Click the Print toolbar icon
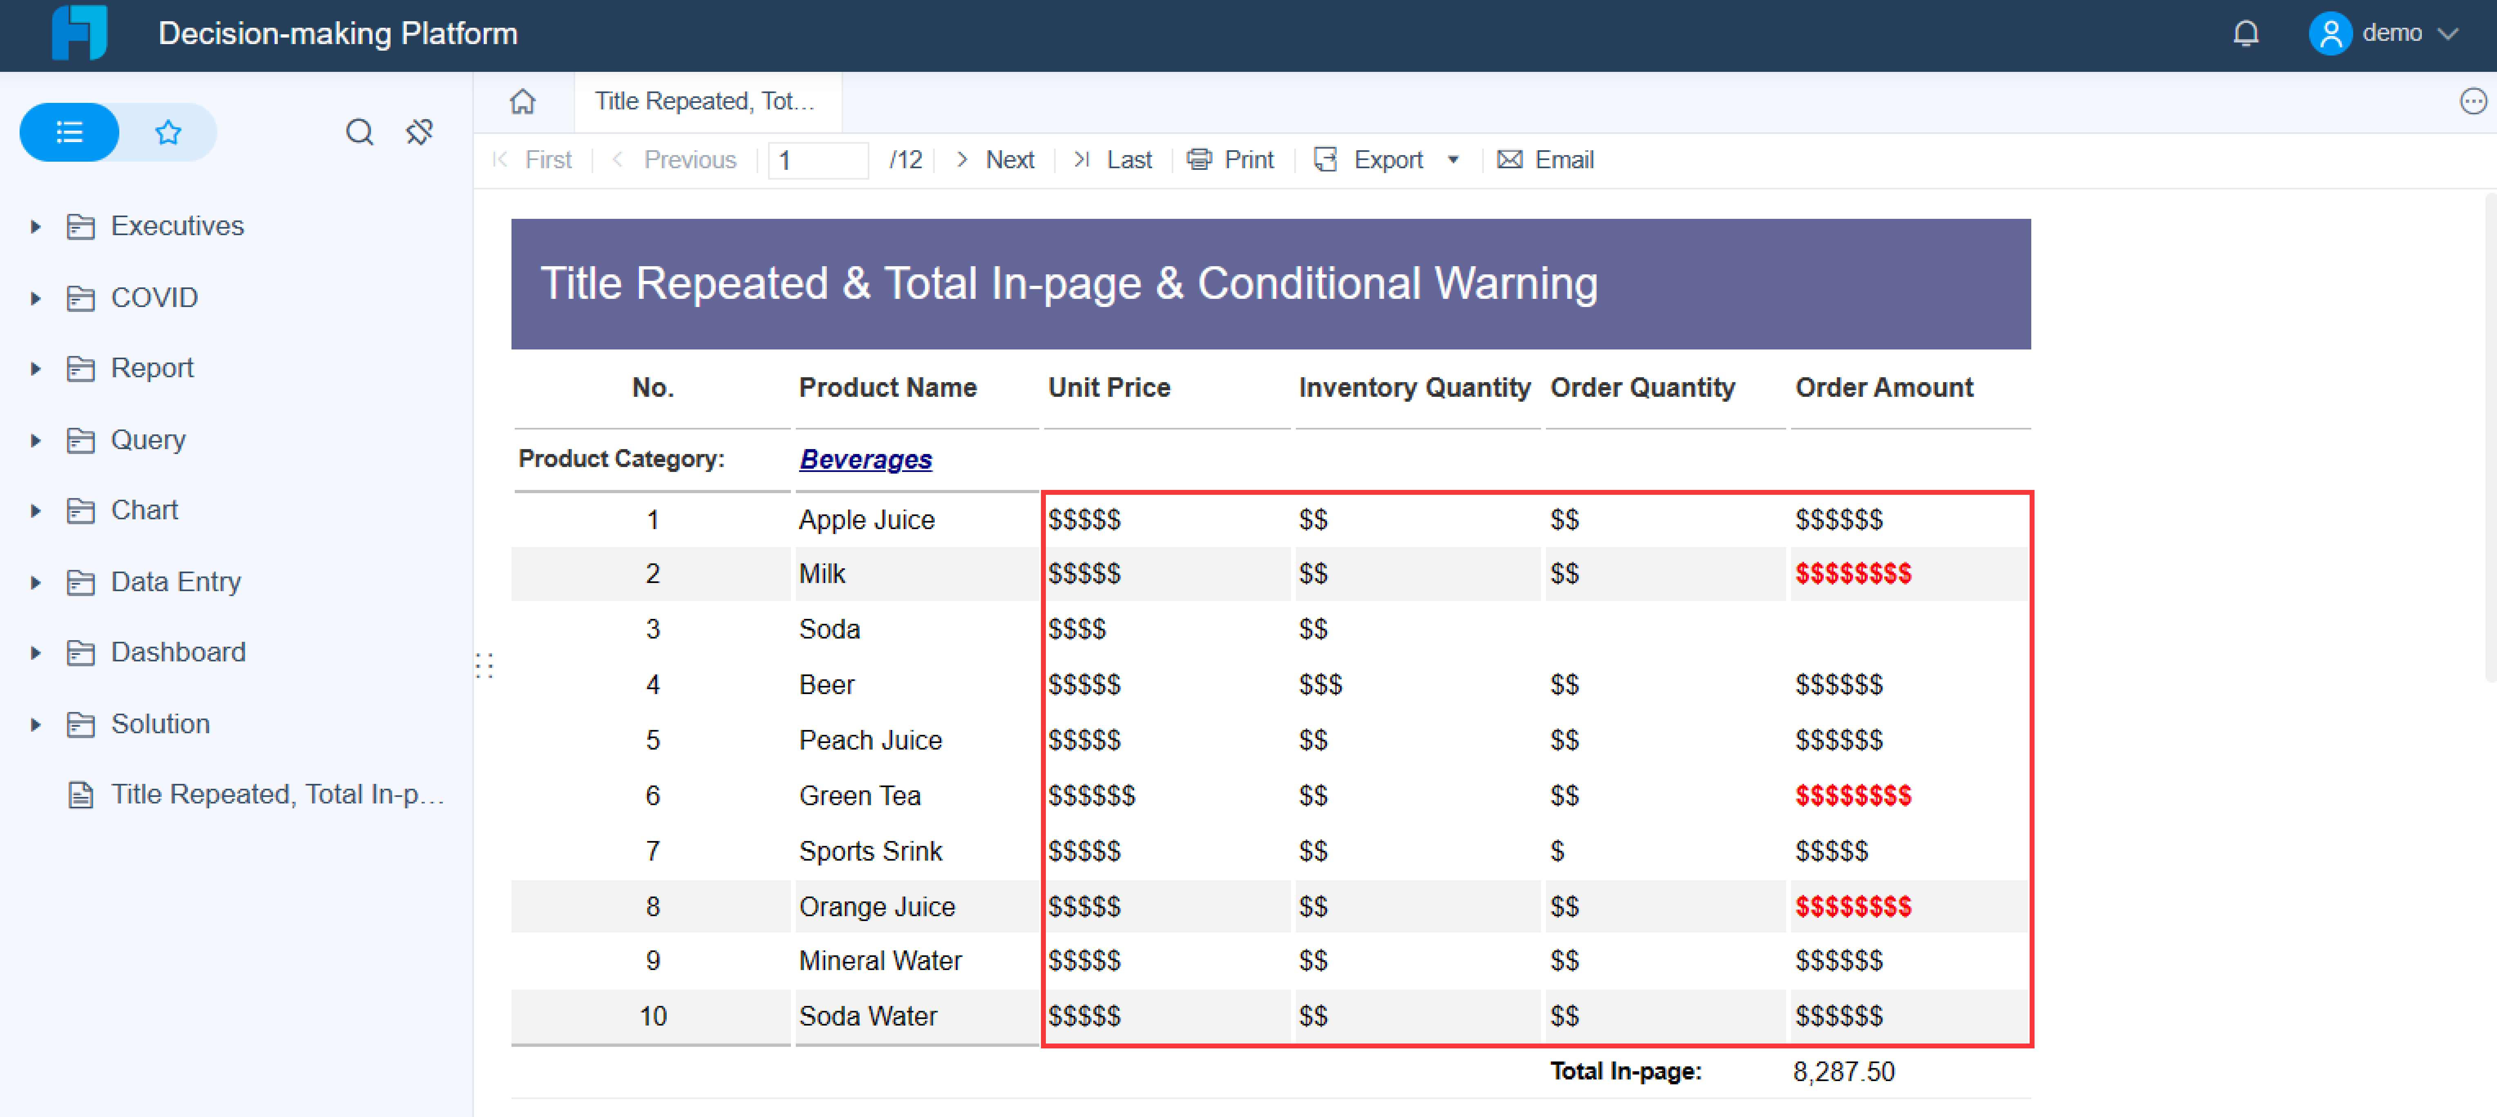The height and width of the screenshot is (1117, 2497). (x=1199, y=160)
